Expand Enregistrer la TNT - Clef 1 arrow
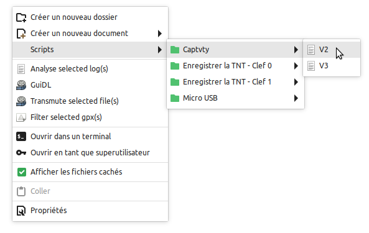369x233 pixels. pos(296,82)
